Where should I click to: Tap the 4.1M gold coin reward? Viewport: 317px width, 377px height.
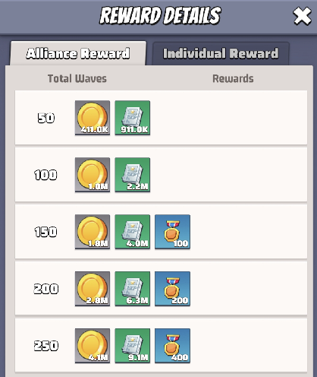pyautogui.click(x=93, y=346)
